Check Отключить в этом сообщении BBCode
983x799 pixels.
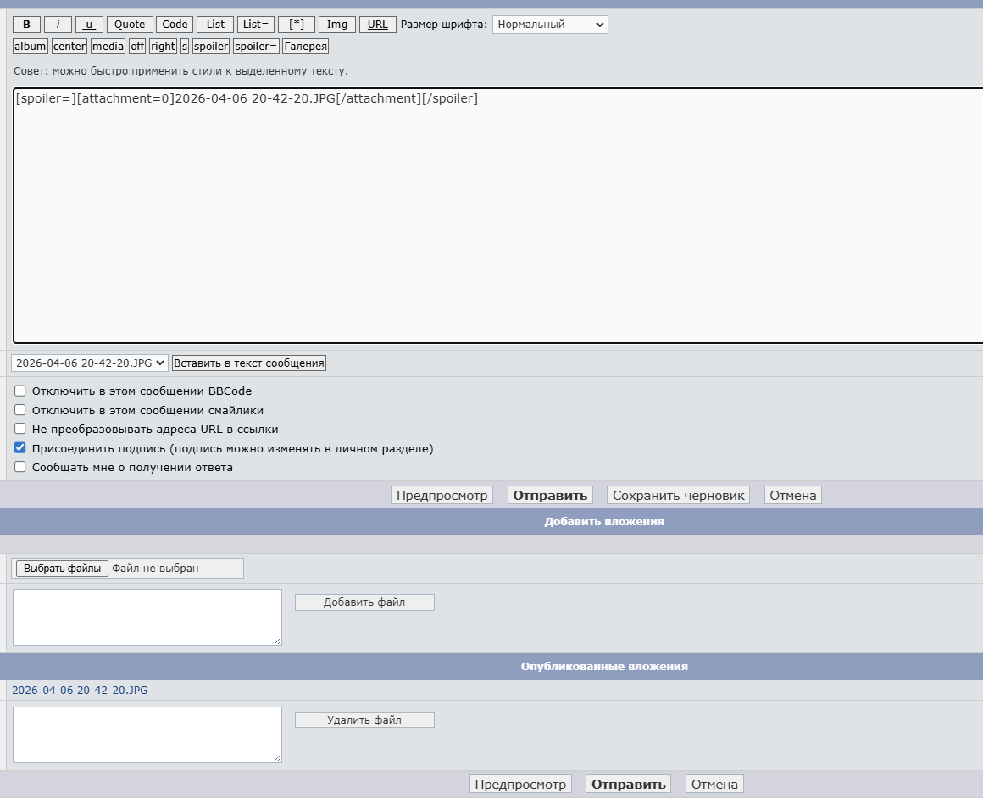coord(20,391)
